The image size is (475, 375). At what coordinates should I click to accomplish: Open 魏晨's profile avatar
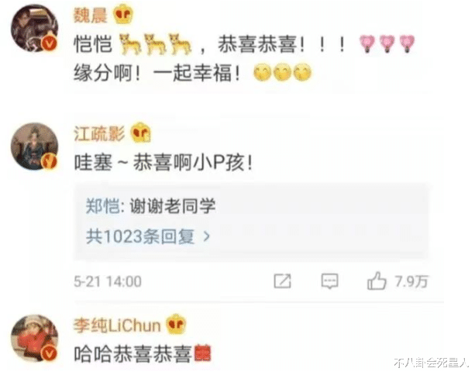point(34,28)
